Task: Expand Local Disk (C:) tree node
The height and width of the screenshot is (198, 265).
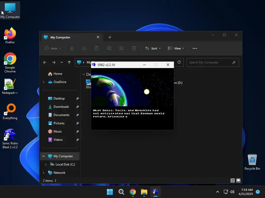Action: (46, 164)
